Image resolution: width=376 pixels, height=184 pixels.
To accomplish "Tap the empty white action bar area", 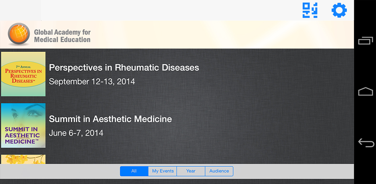I will pos(147,10).
